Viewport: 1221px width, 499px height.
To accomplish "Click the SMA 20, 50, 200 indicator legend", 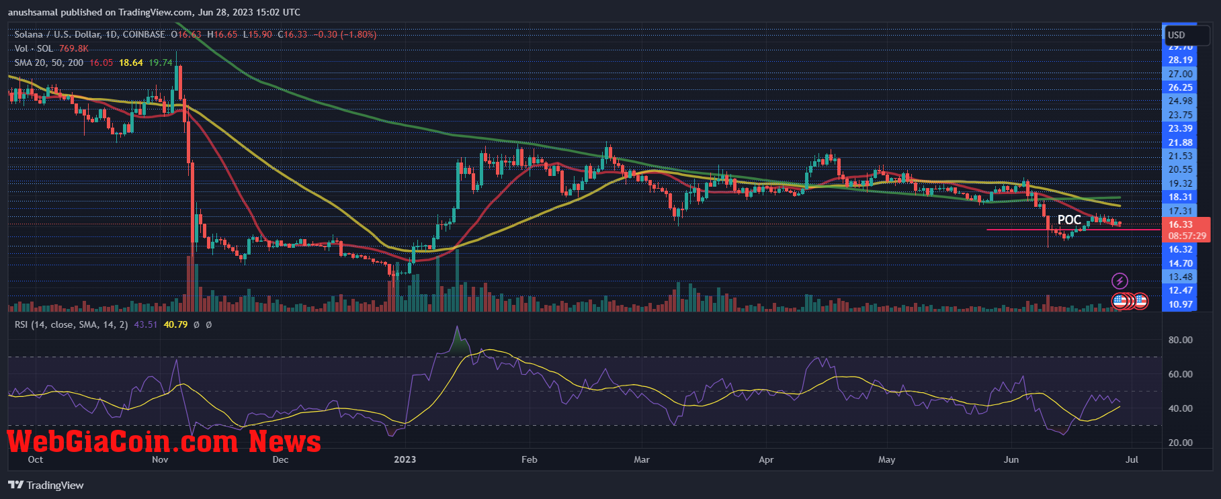I will [49, 62].
